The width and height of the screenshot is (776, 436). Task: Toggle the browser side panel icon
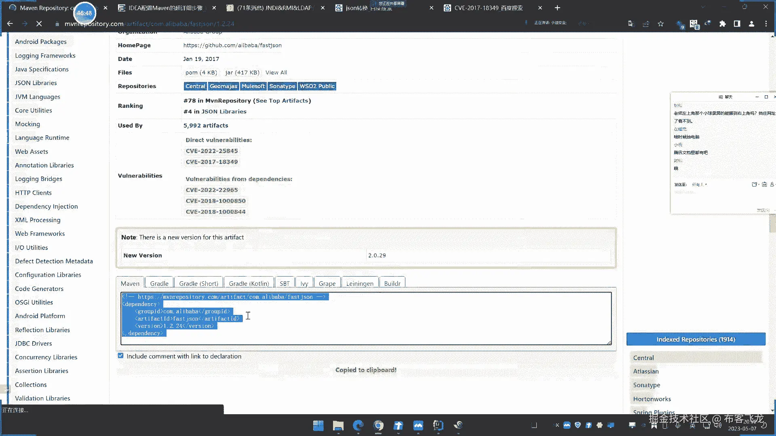(737, 24)
